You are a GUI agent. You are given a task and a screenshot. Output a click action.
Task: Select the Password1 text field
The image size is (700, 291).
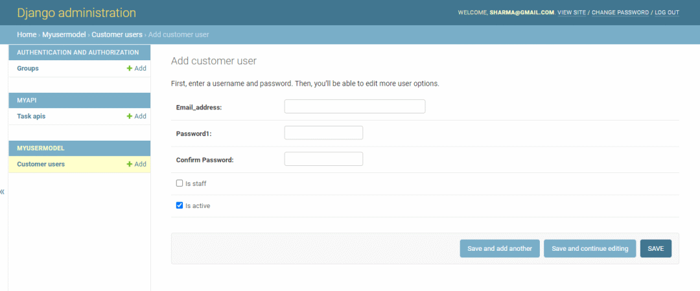tap(323, 133)
